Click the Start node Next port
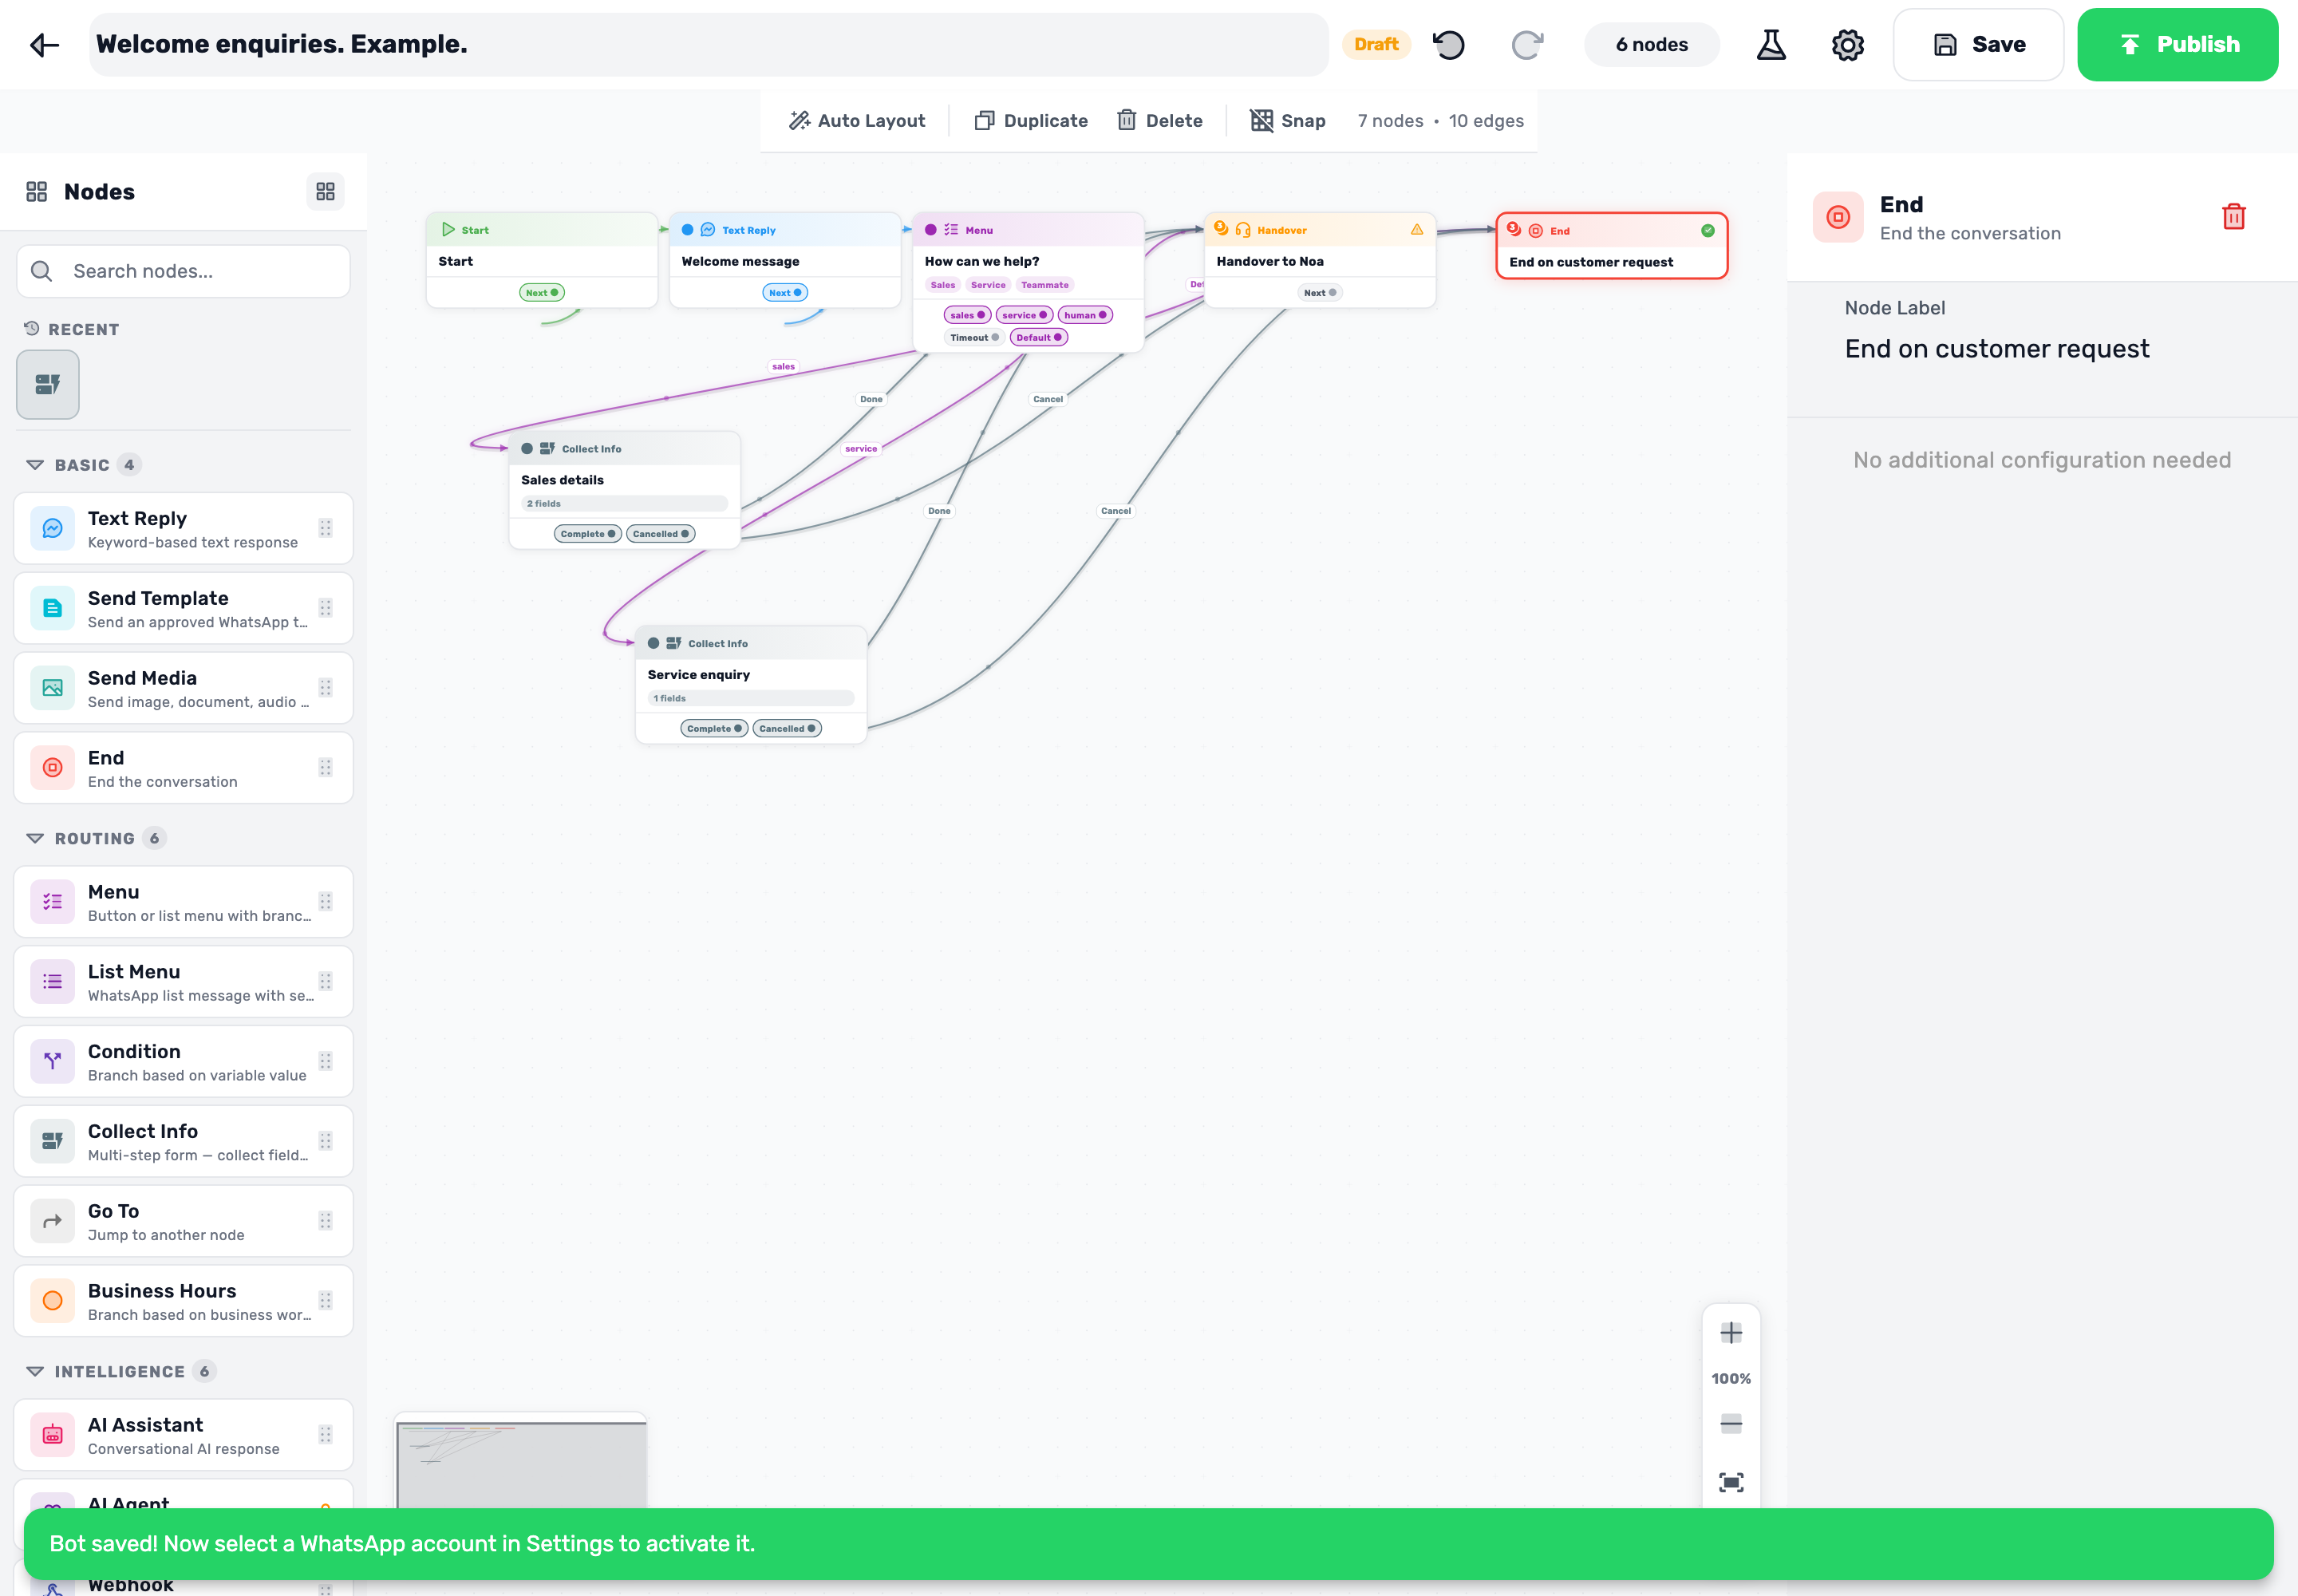 [x=541, y=292]
